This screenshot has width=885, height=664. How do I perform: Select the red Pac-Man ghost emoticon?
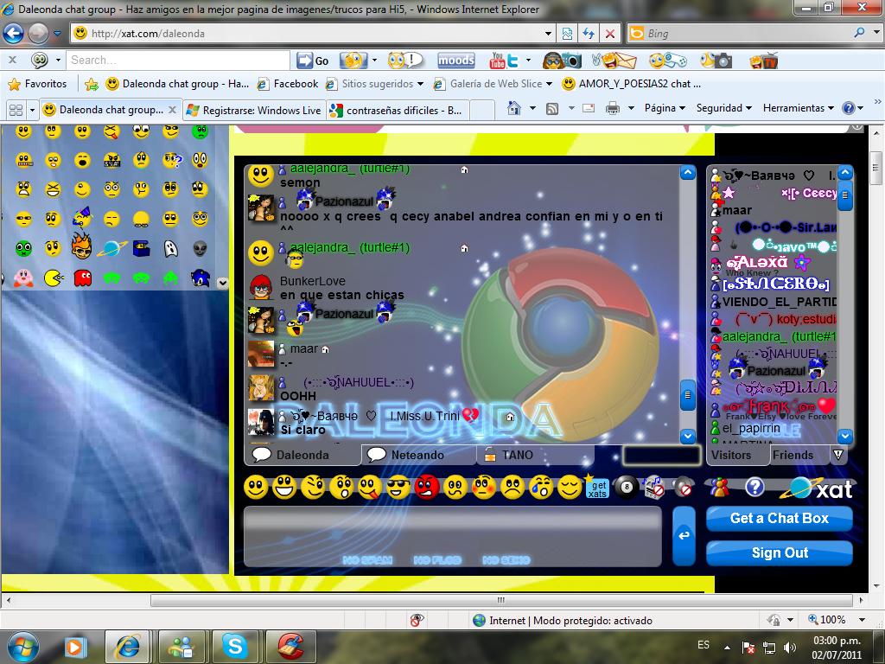(x=82, y=278)
